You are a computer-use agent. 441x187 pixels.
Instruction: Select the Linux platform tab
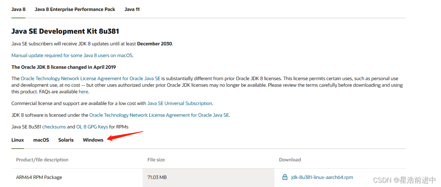click(x=18, y=140)
